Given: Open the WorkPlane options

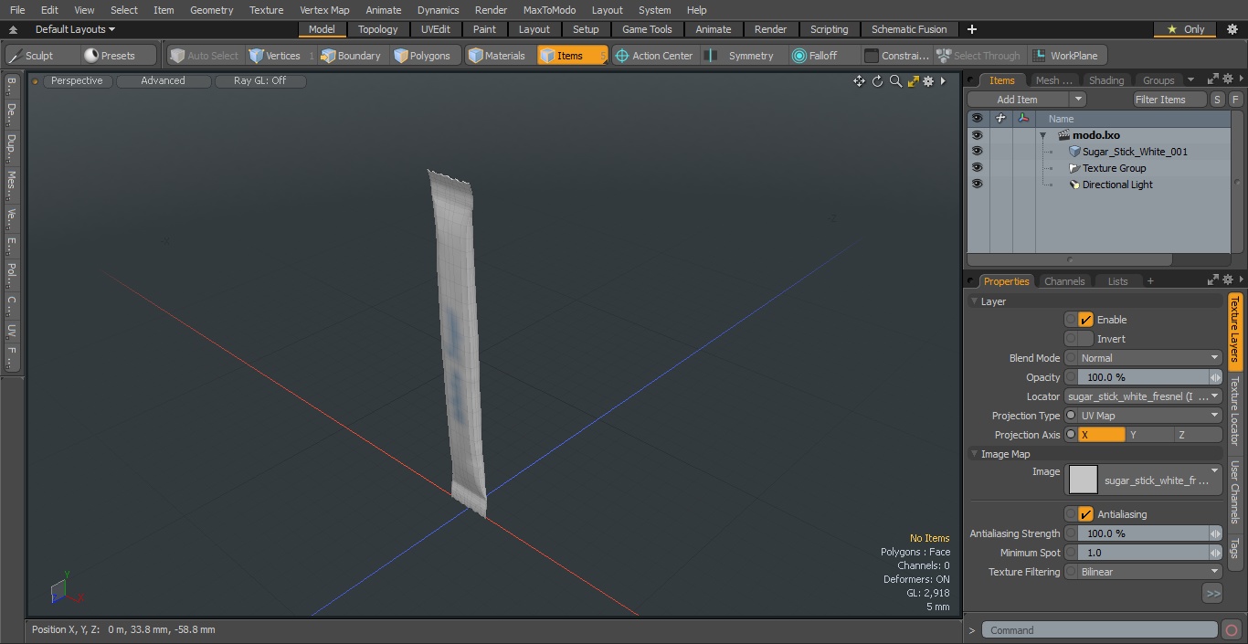Looking at the screenshot, I should pyautogui.click(x=1069, y=56).
